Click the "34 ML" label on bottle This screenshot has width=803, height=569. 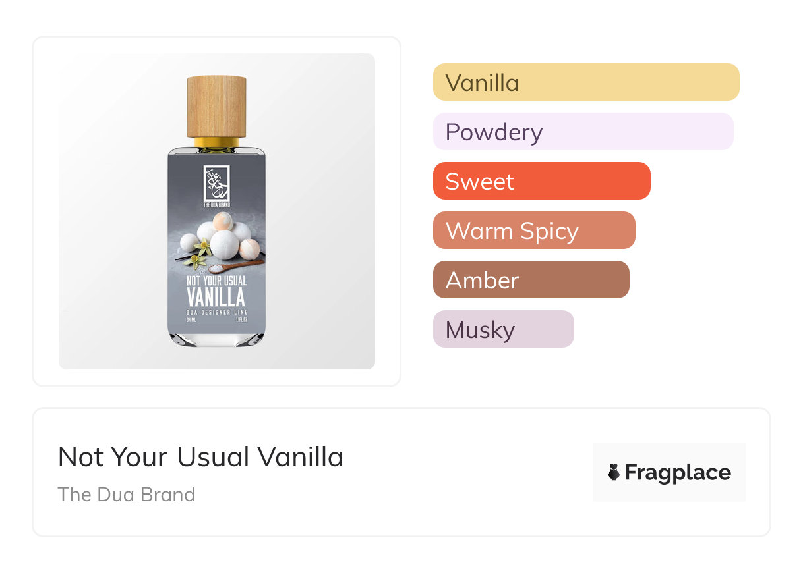(191, 321)
